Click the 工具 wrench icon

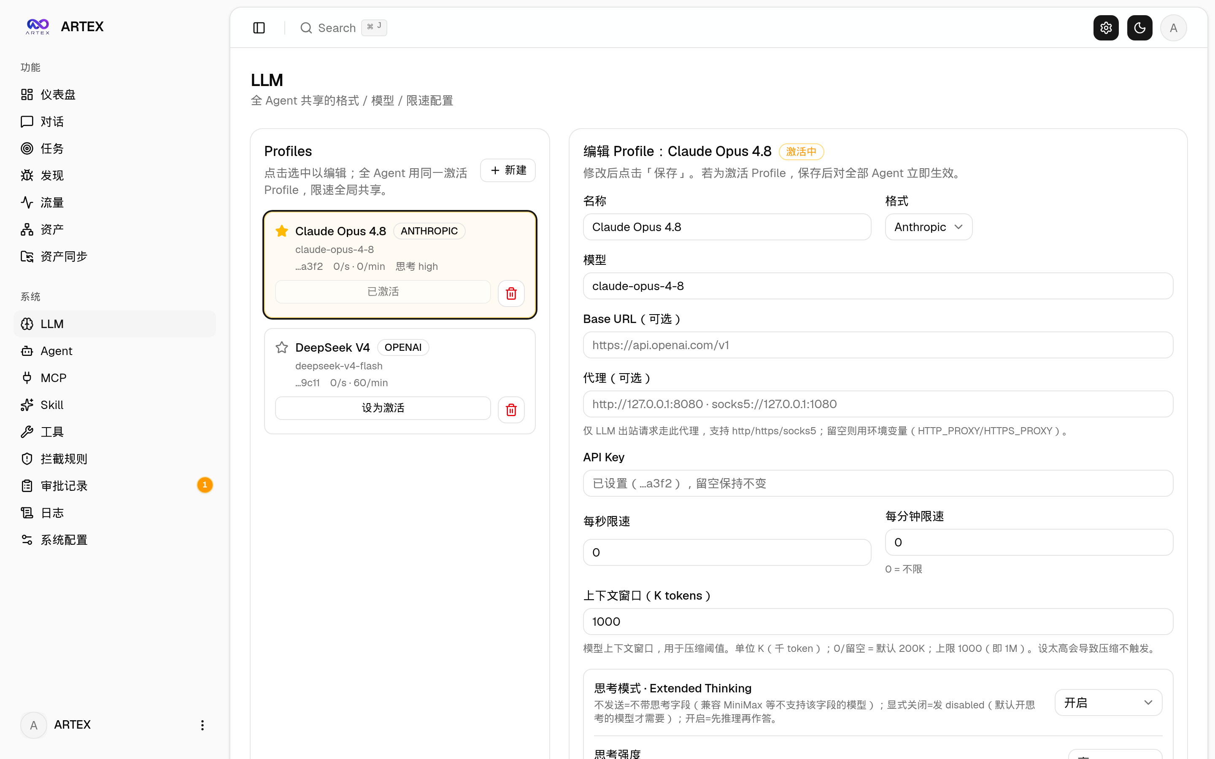point(27,432)
